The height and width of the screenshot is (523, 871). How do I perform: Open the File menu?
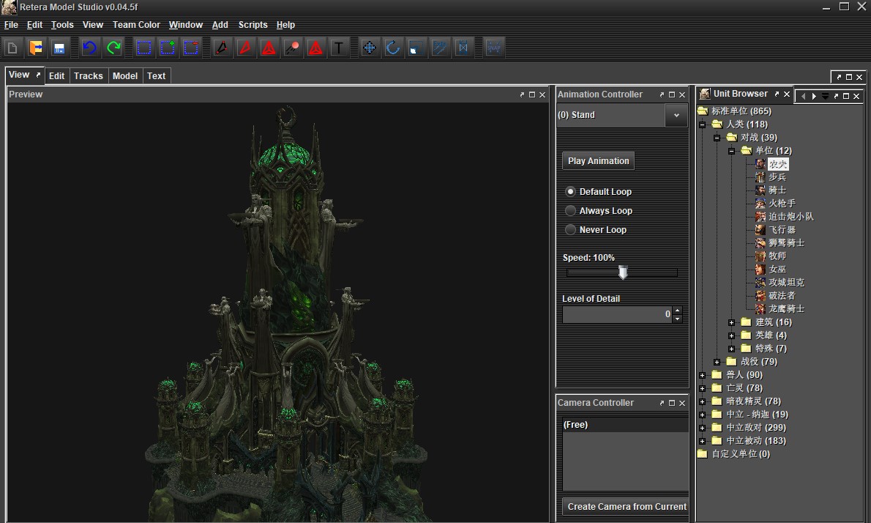click(11, 25)
